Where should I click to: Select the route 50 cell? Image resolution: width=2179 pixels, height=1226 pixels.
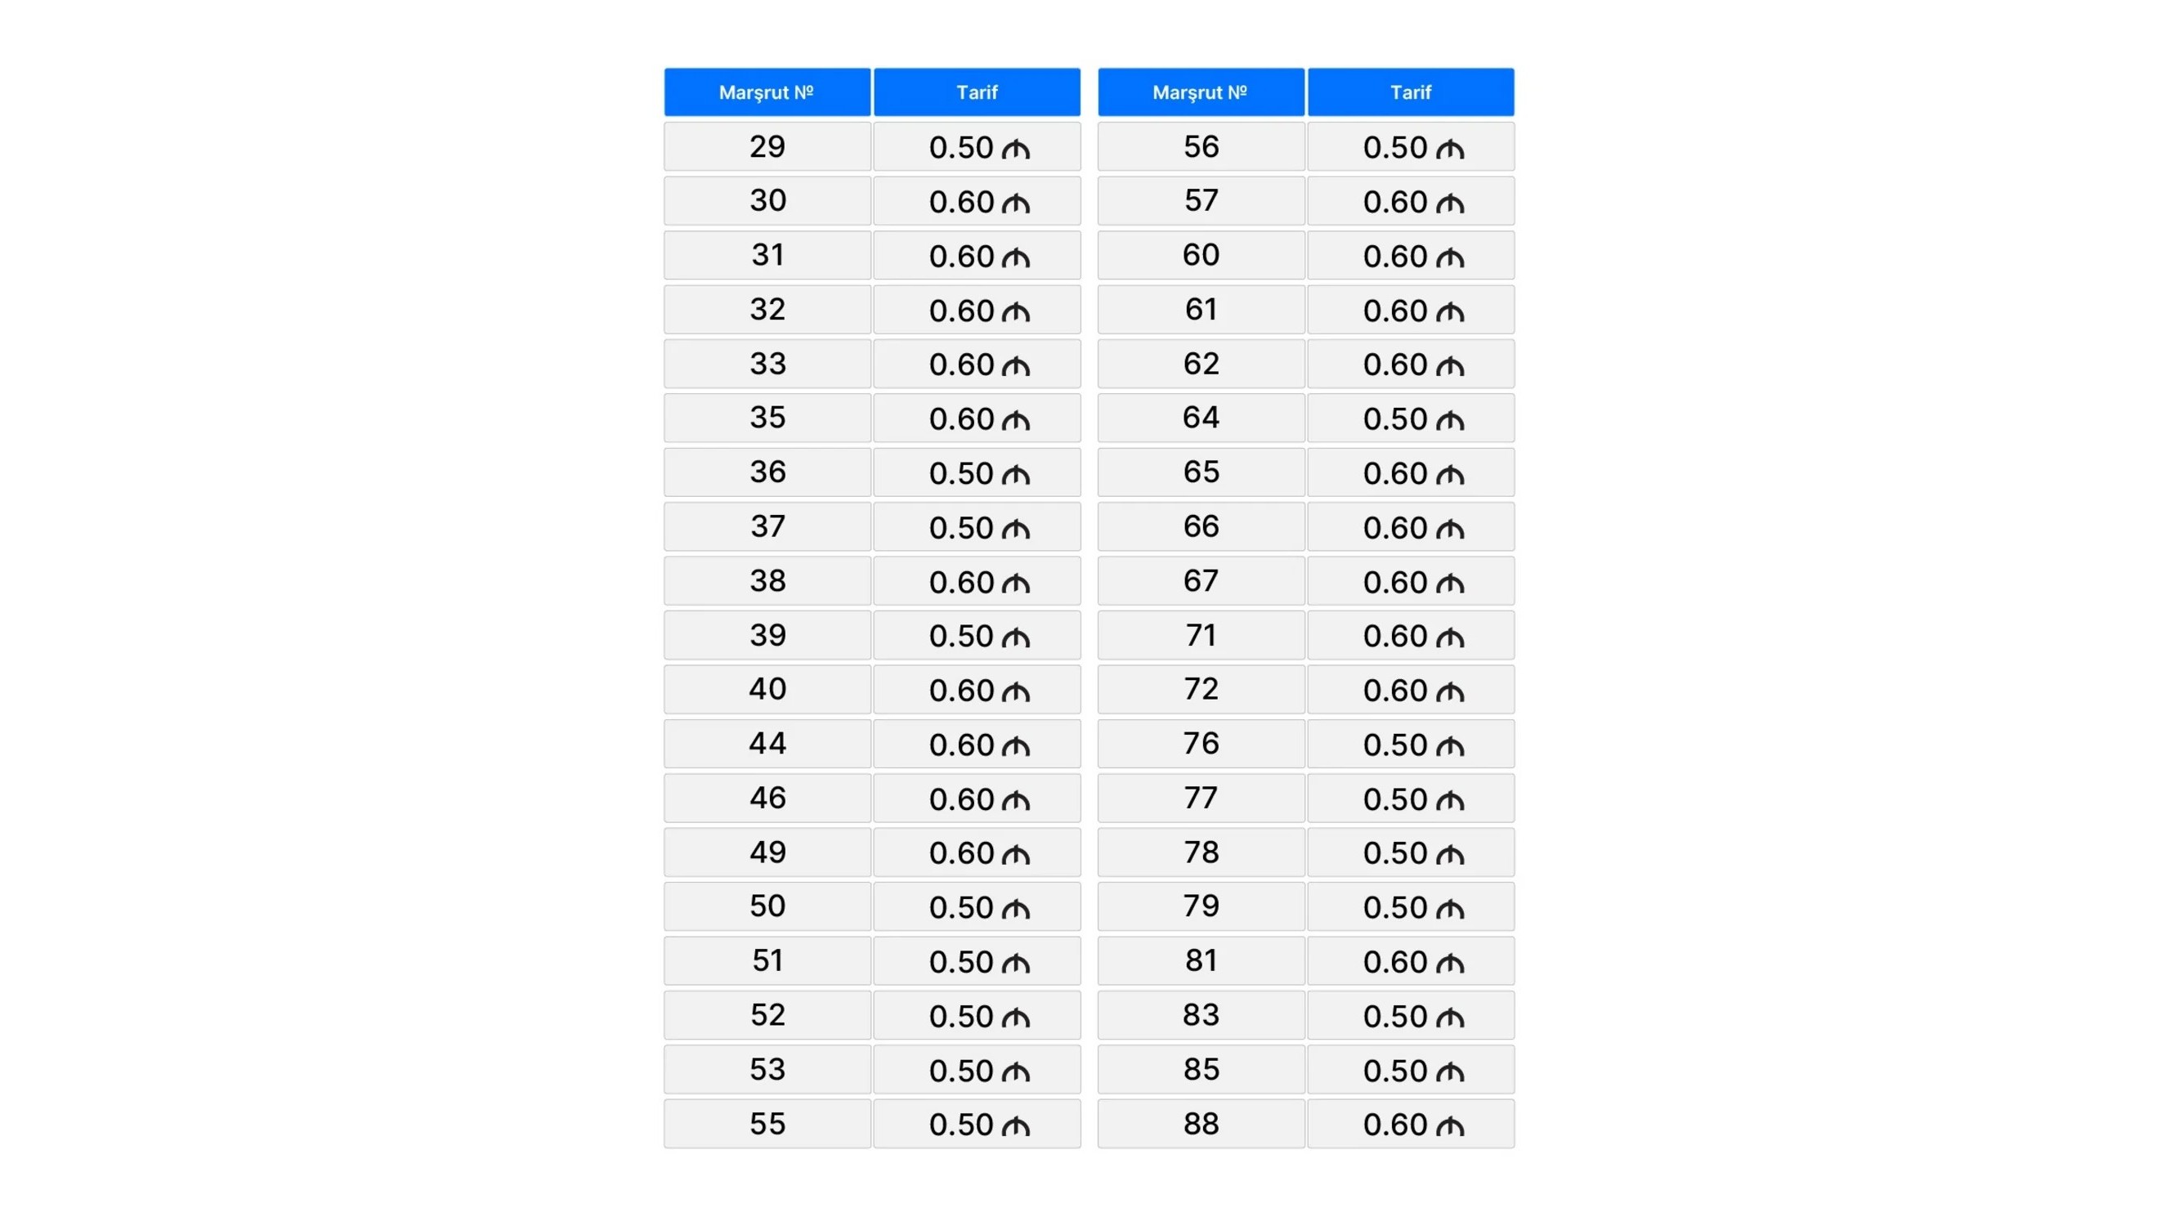tap(767, 906)
